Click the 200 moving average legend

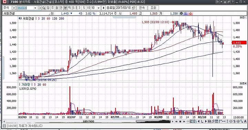(62, 19)
